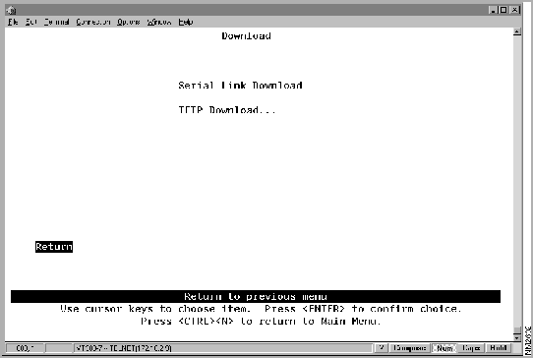Click the 'Press <CTRL><N>' Main Menu line
The image size is (533, 358).
(x=261, y=321)
